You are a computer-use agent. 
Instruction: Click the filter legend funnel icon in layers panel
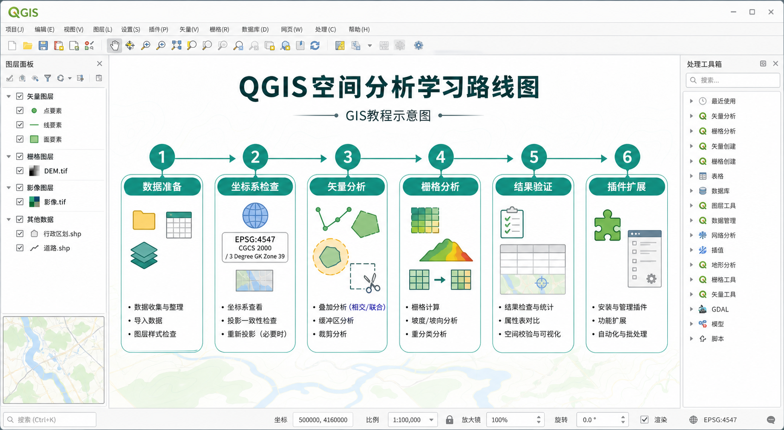click(x=48, y=78)
